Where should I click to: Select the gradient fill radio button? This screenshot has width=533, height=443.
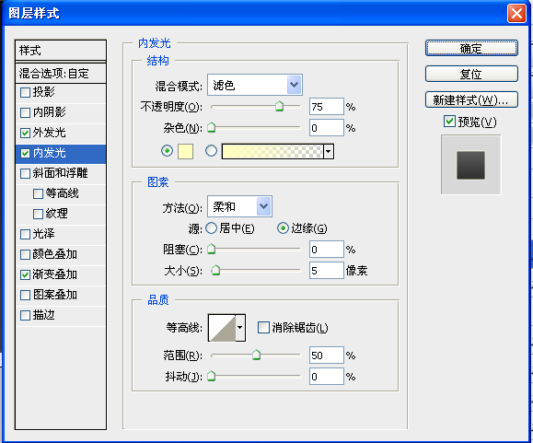(211, 151)
